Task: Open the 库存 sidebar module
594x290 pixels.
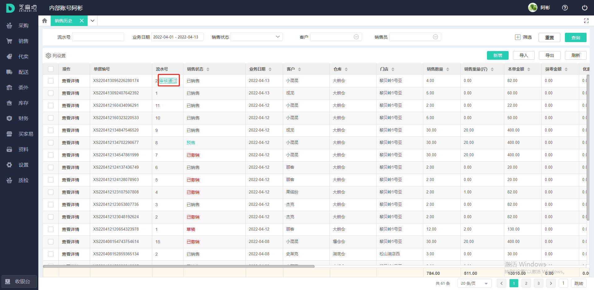Action: 19,103
